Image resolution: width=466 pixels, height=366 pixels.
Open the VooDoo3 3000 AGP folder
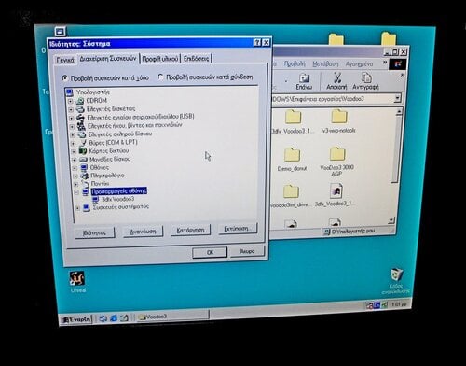pyautogui.click(x=337, y=154)
